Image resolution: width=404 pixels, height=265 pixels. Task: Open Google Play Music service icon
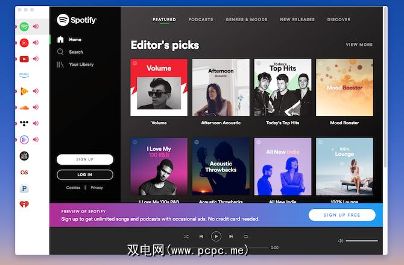(x=24, y=91)
